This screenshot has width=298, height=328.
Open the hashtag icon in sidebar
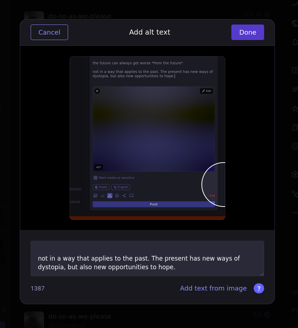(x=295, y=89)
